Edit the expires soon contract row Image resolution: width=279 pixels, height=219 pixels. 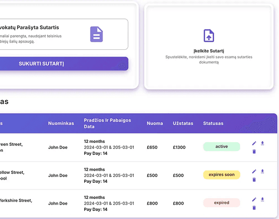(x=254, y=171)
